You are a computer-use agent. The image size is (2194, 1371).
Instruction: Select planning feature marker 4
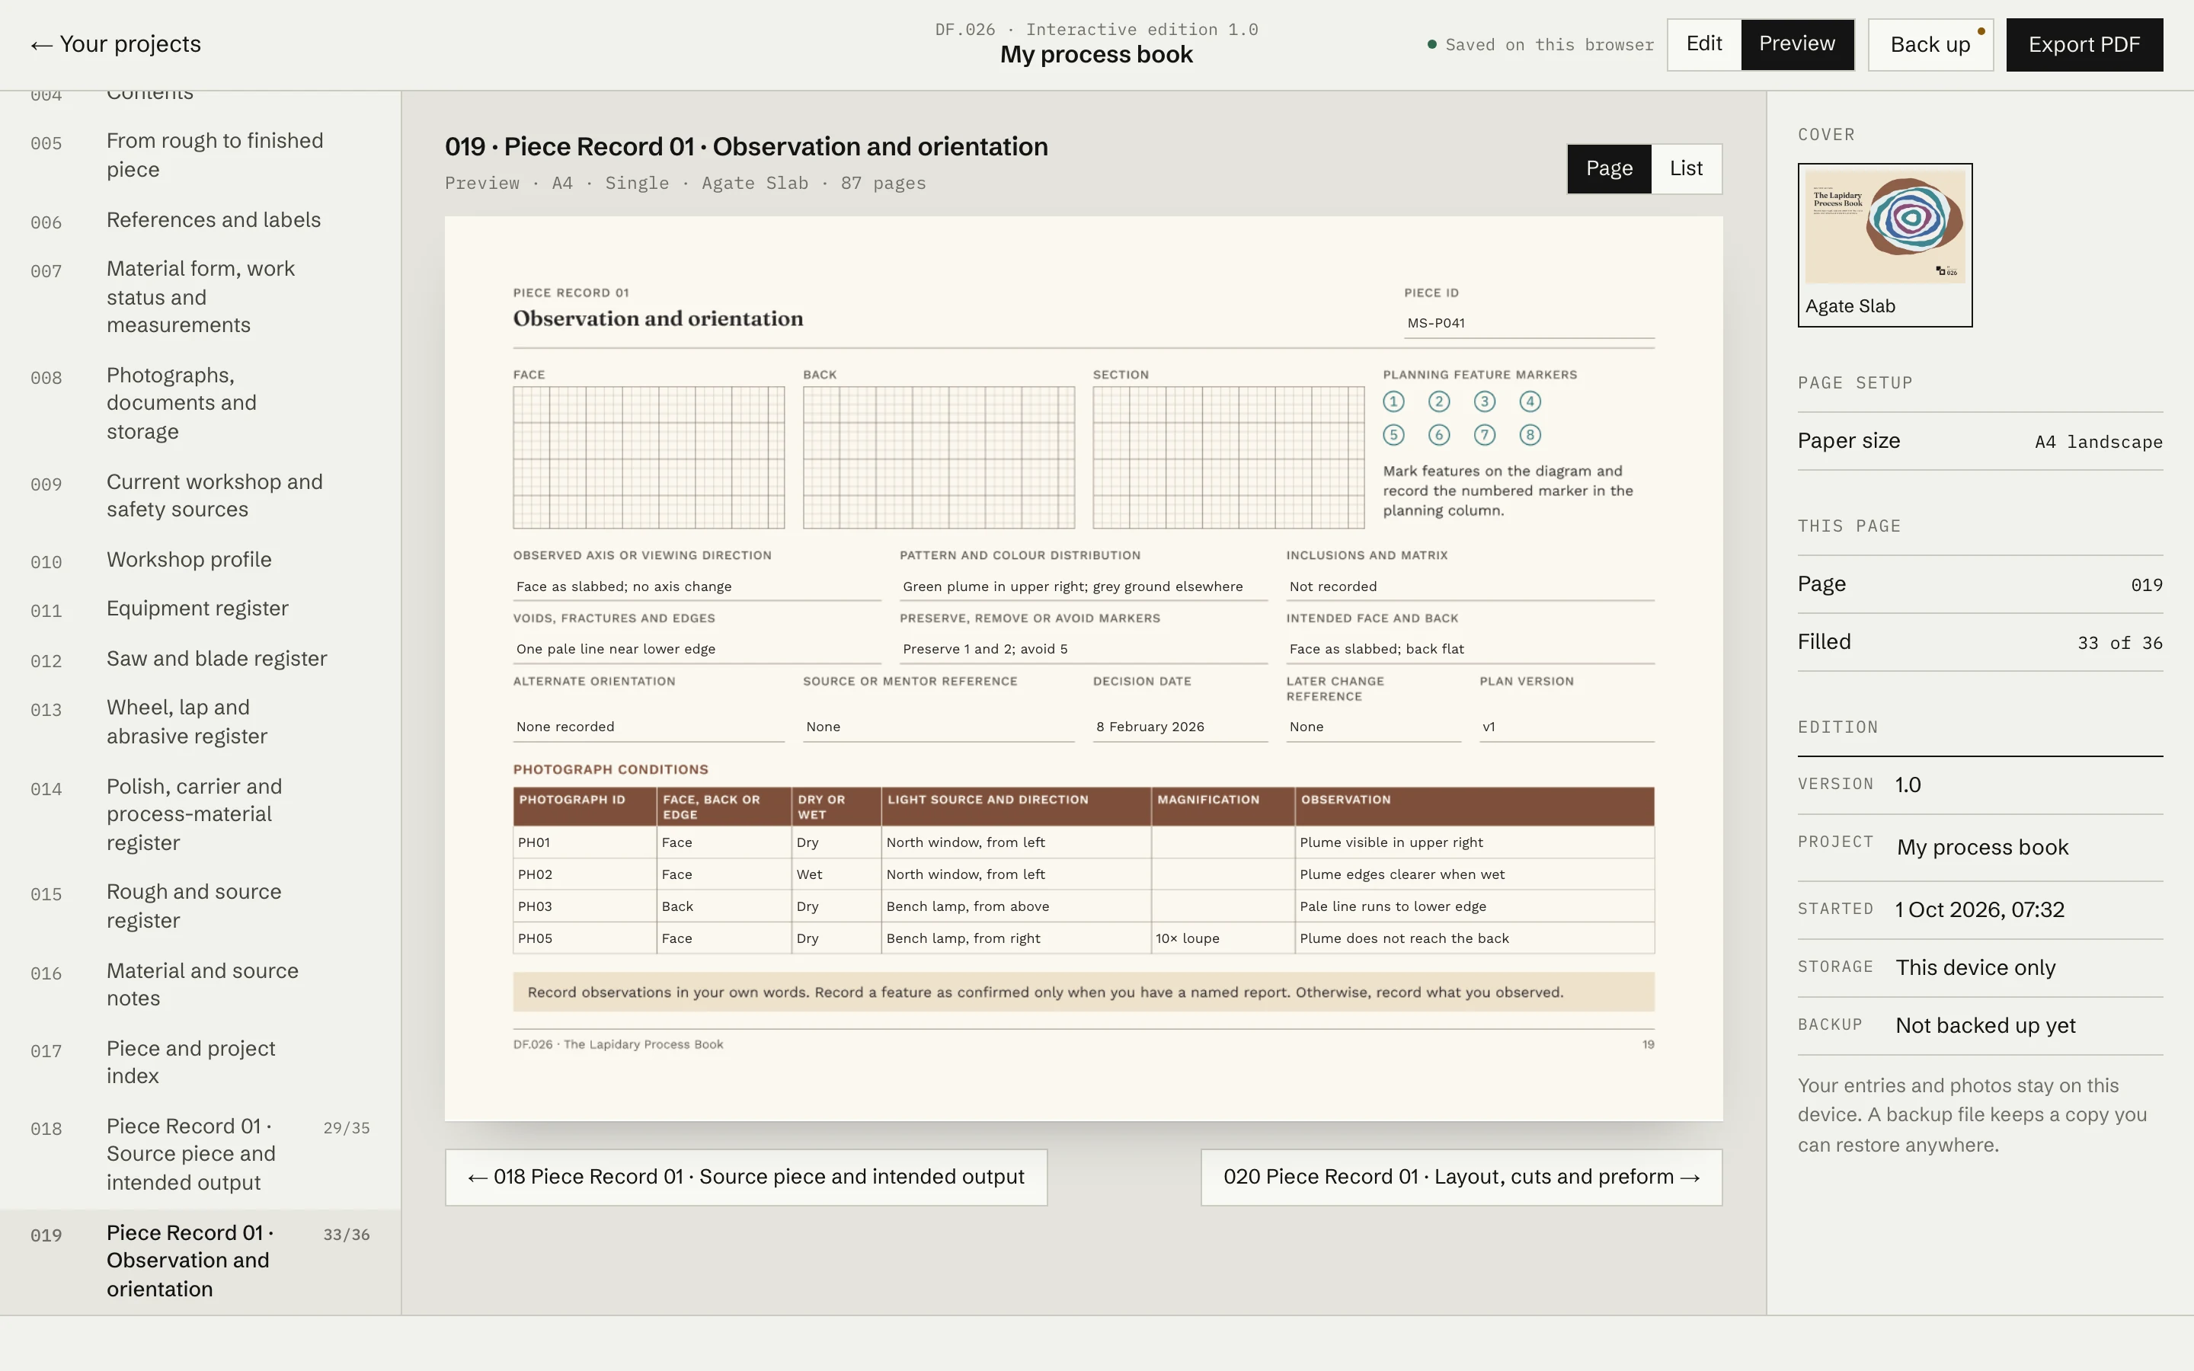(1530, 401)
